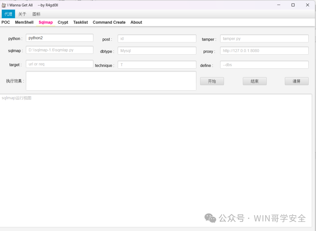This screenshot has height=231, width=316.
Task: Go to the Crypt tab
Action: click(x=63, y=22)
